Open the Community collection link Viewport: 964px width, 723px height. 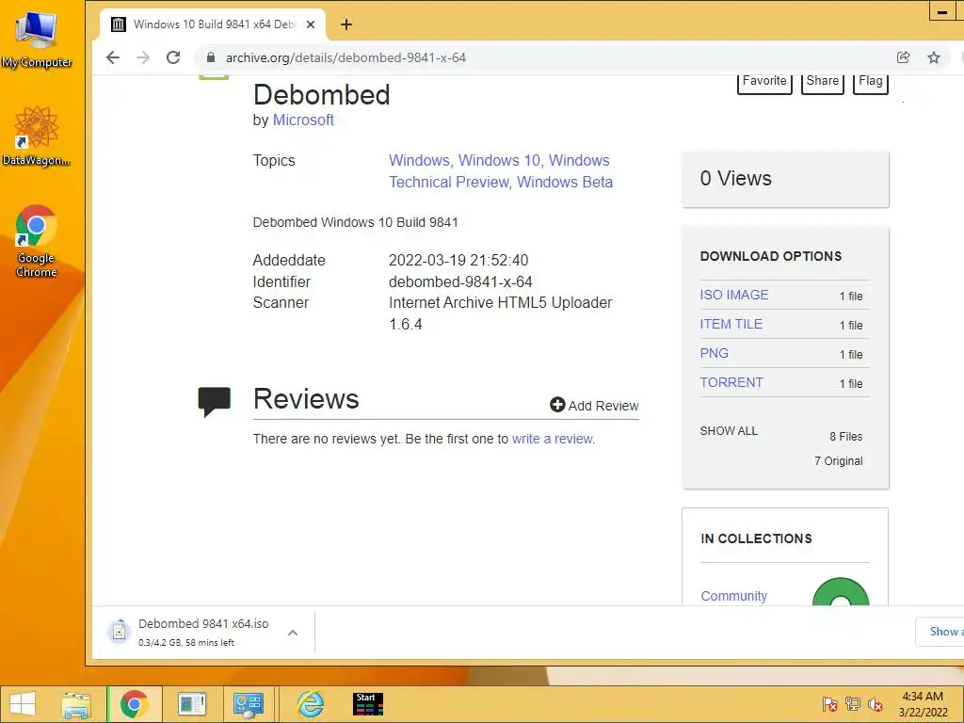point(734,596)
